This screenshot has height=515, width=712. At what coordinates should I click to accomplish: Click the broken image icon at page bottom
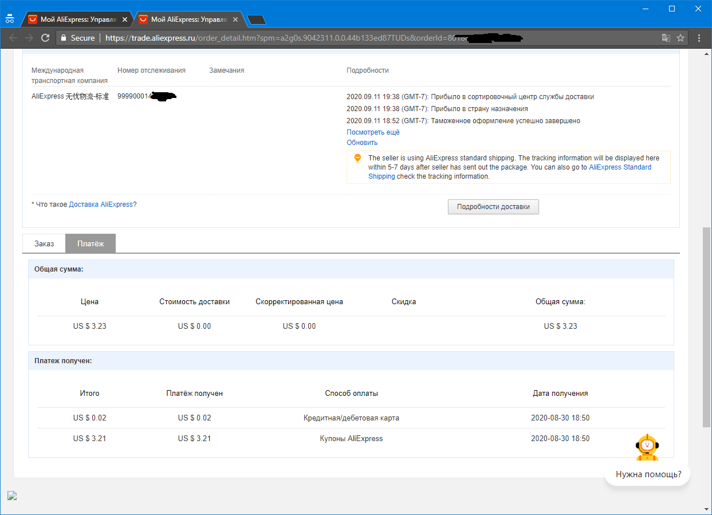12,496
